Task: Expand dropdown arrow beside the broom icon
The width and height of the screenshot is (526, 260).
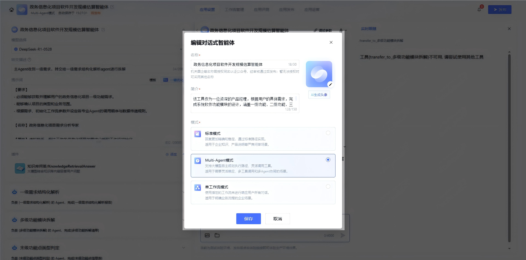Action: (346, 30)
